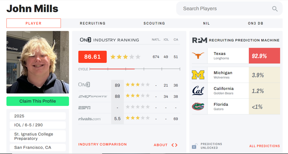This screenshot has width=288, height=154.
Task: Click the ESPN logo in rankings
Action: 84,108
